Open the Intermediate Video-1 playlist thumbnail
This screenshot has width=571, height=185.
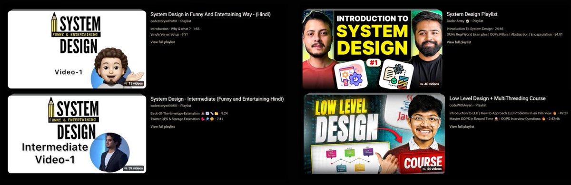[x=77, y=135]
